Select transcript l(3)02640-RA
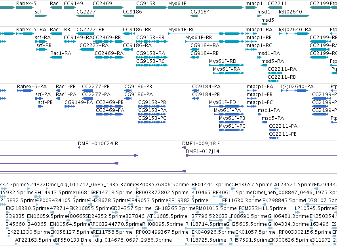 [294, 34]
